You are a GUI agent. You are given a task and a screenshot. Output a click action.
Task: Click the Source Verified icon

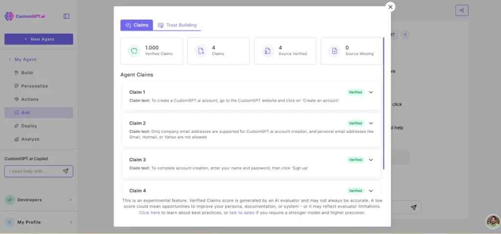coord(268,51)
